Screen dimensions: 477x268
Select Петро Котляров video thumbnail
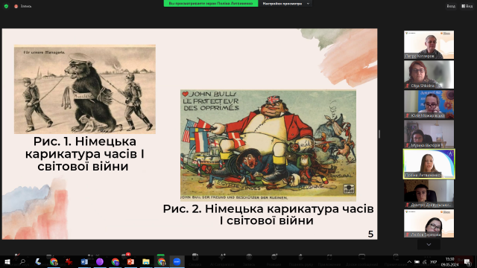429,45
